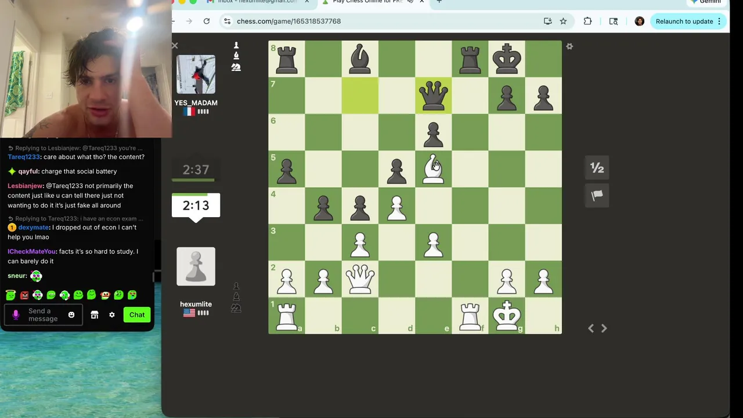Open board settings gear icon
The height and width of the screenshot is (418, 743).
(x=569, y=46)
